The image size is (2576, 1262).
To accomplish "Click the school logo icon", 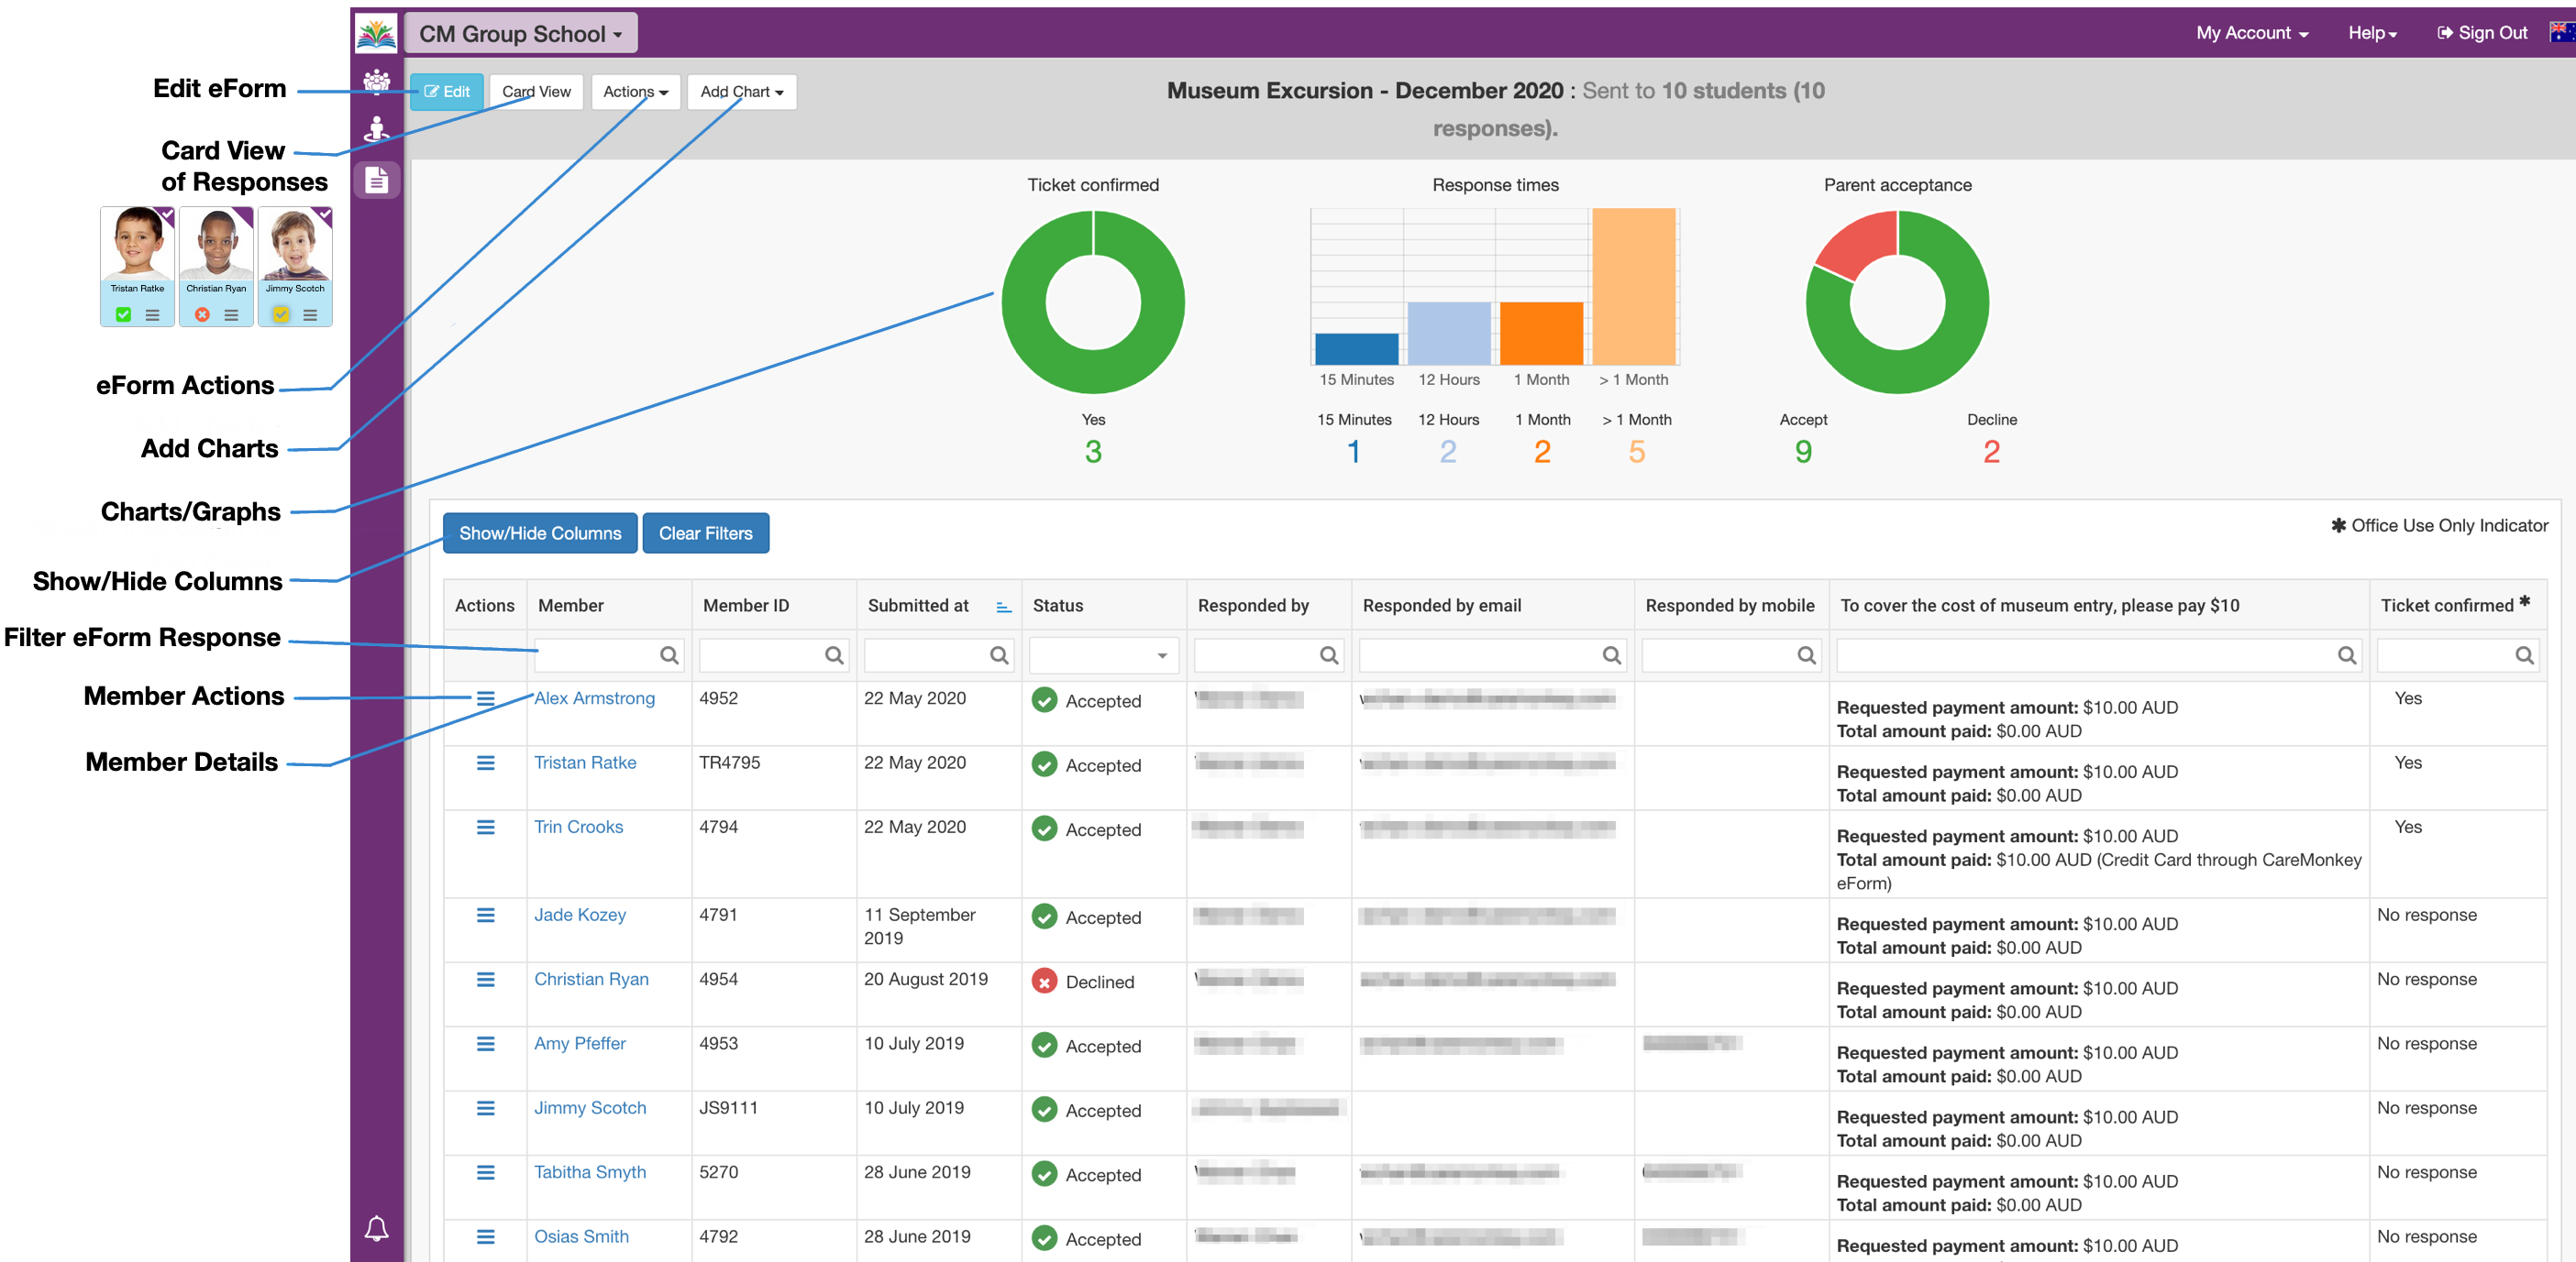I will point(376,34).
